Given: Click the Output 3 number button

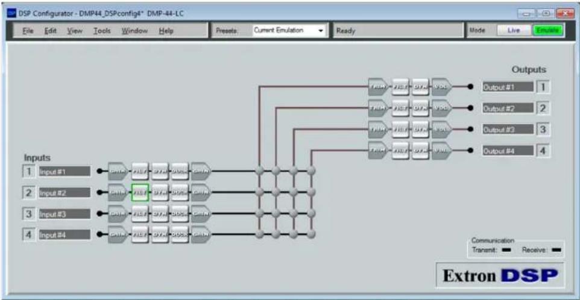Looking at the screenshot, I should point(543,130).
